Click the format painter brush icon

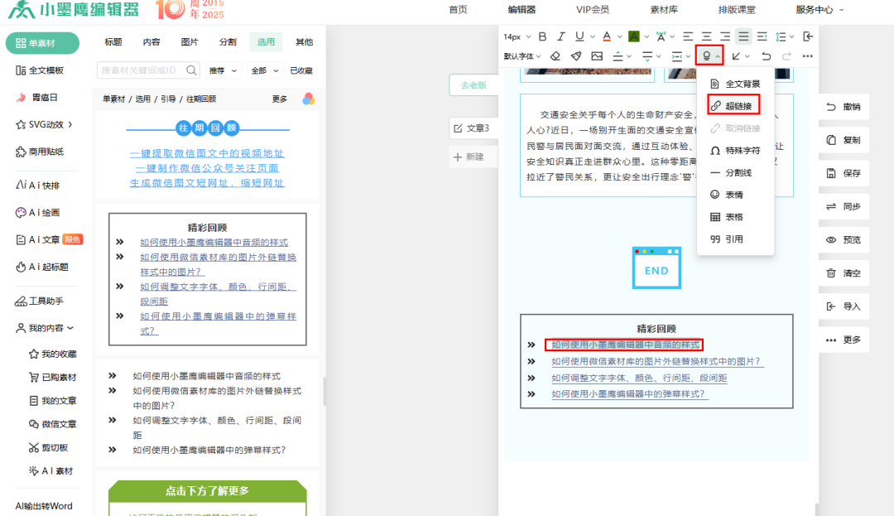[x=576, y=56]
